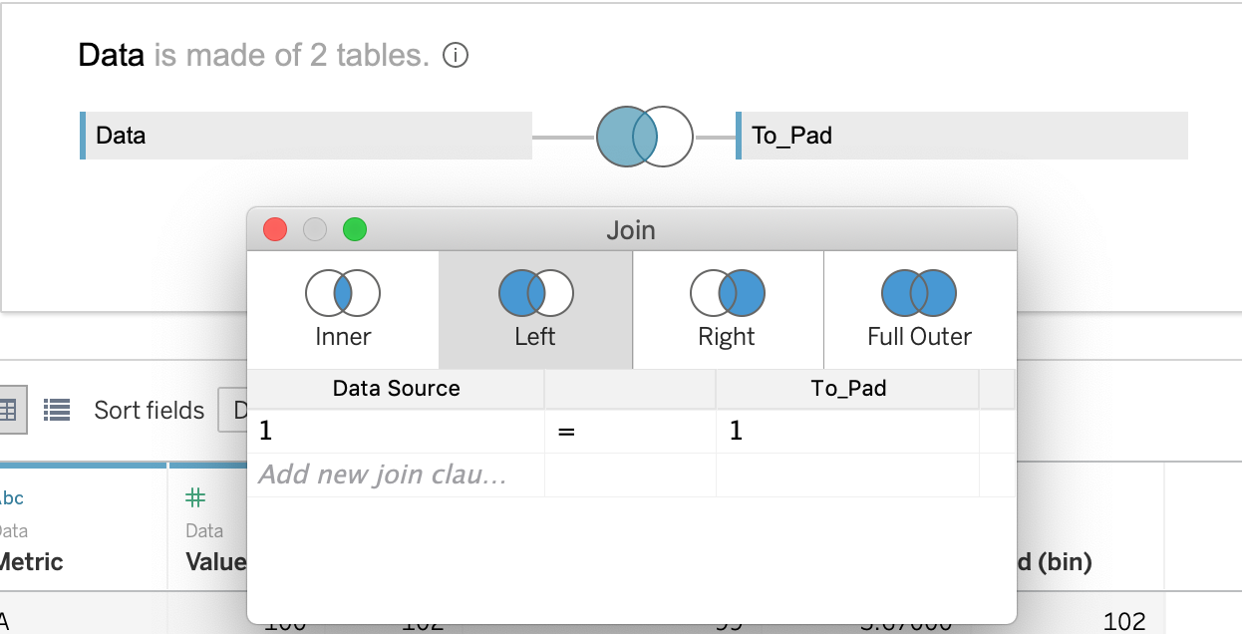
Task: Open the Sort fields dropdown
Action: click(232, 410)
